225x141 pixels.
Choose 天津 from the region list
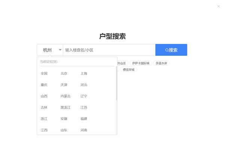64,85
